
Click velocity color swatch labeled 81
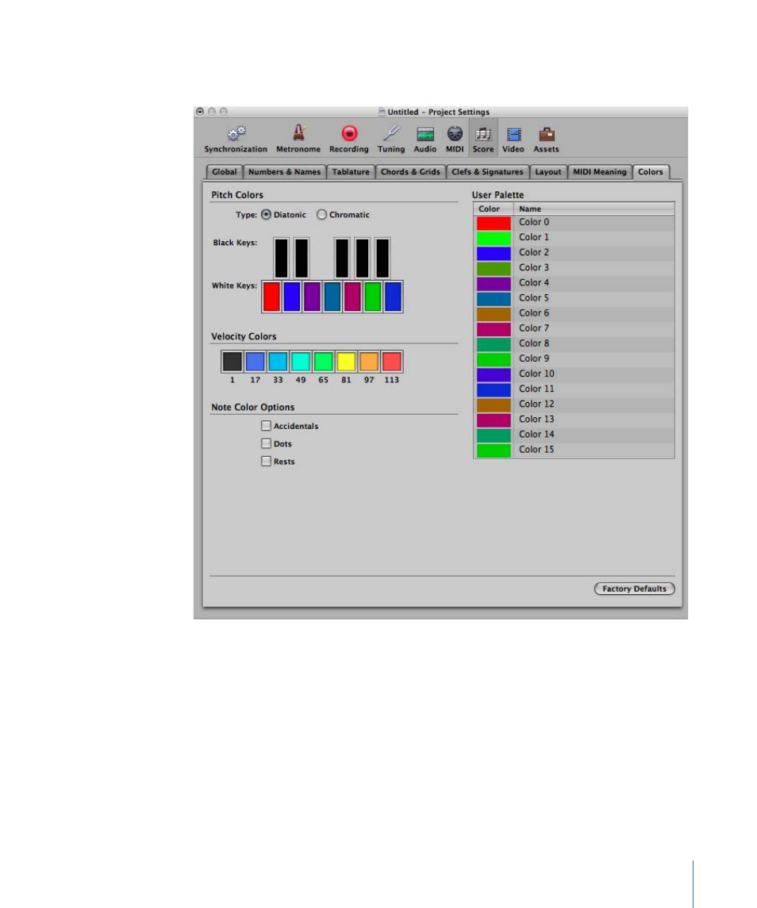(346, 362)
